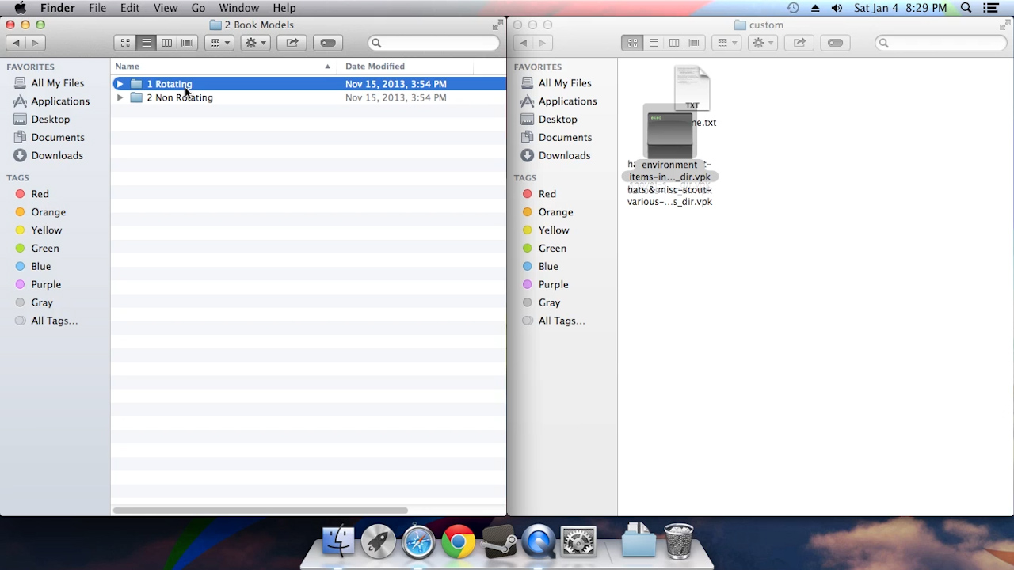Open Arrange dropdown in 2 Book Models window
Image resolution: width=1014 pixels, height=570 pixels.
coord(219,43)
